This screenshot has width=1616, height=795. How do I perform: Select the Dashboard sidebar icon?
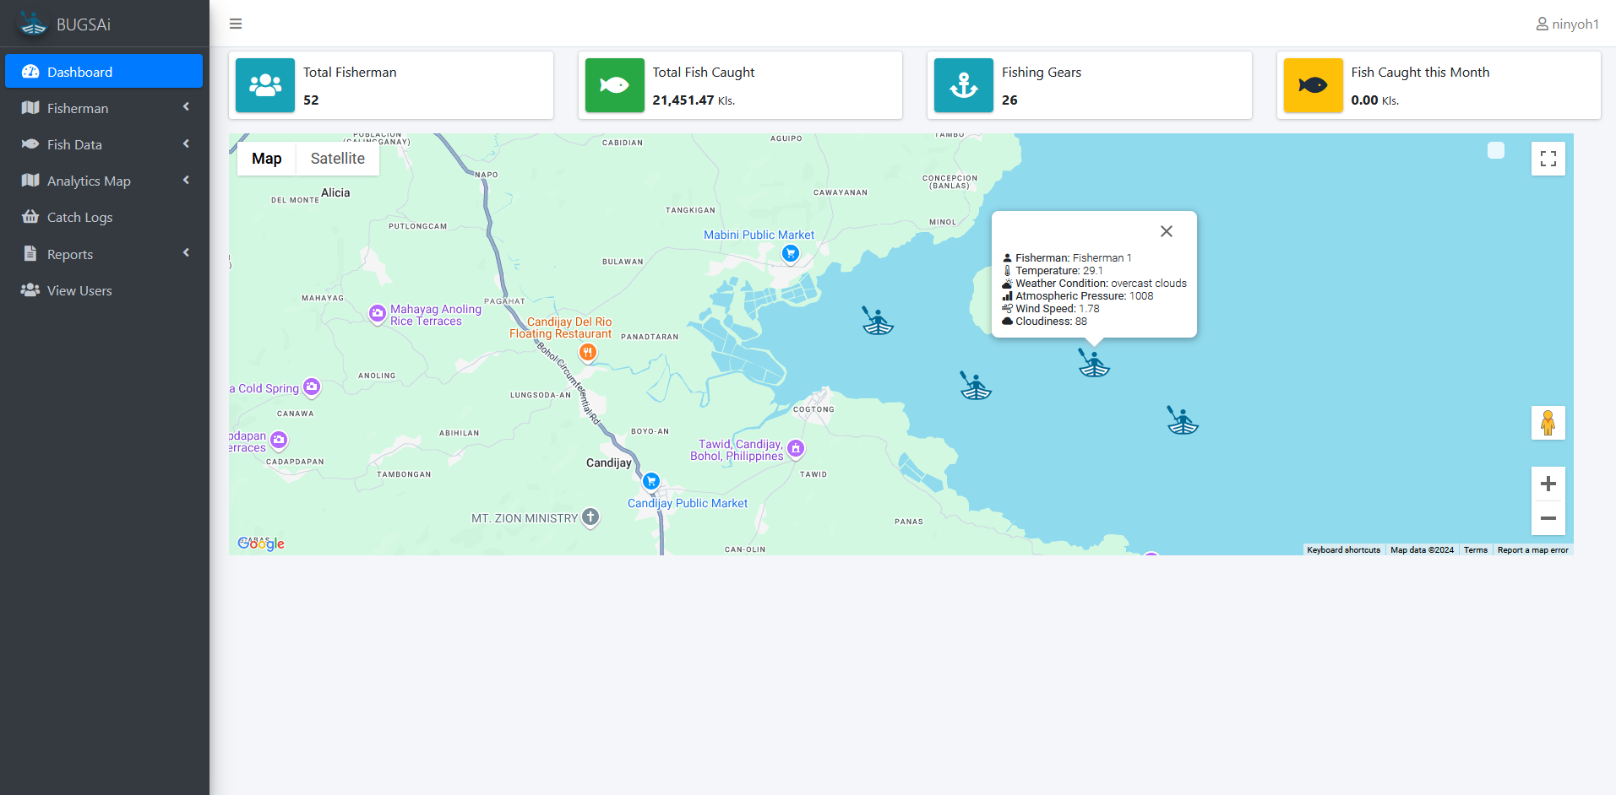[x=31, y=71]
